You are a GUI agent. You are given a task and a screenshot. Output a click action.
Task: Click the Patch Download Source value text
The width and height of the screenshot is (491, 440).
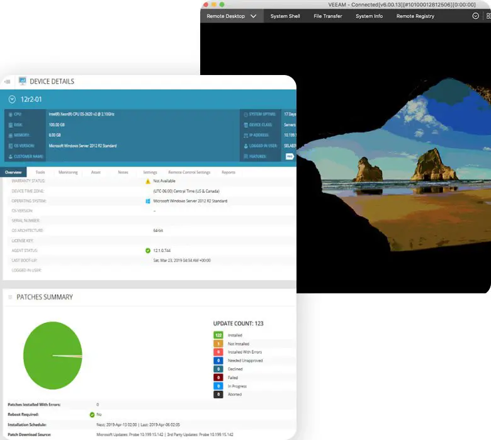coord(165,435)
